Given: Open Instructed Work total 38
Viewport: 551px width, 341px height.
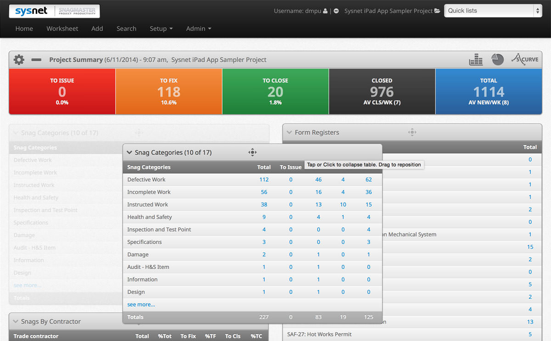Looking at the screenshot, I should coord(264,204).
